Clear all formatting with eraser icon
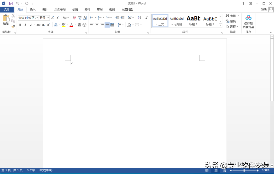 point(74,18)
